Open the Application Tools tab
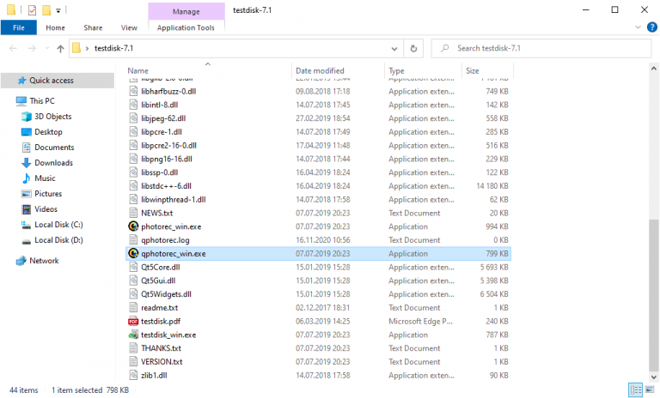This screenshot has width=660, height=398. (x=186, y=27)
